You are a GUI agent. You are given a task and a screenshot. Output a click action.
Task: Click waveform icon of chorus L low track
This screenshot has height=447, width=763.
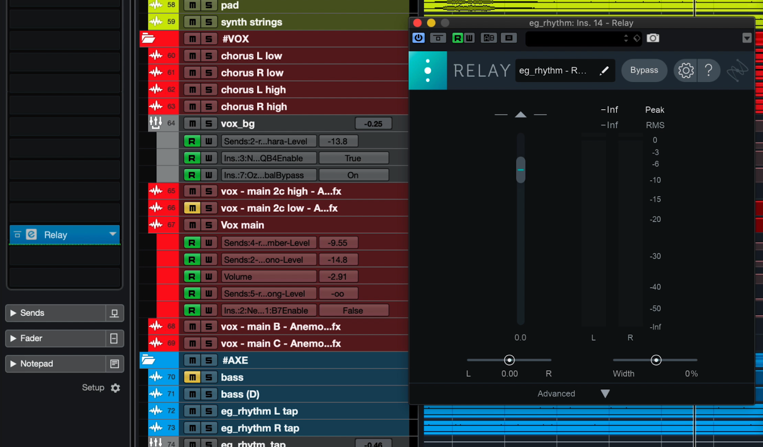155,55
